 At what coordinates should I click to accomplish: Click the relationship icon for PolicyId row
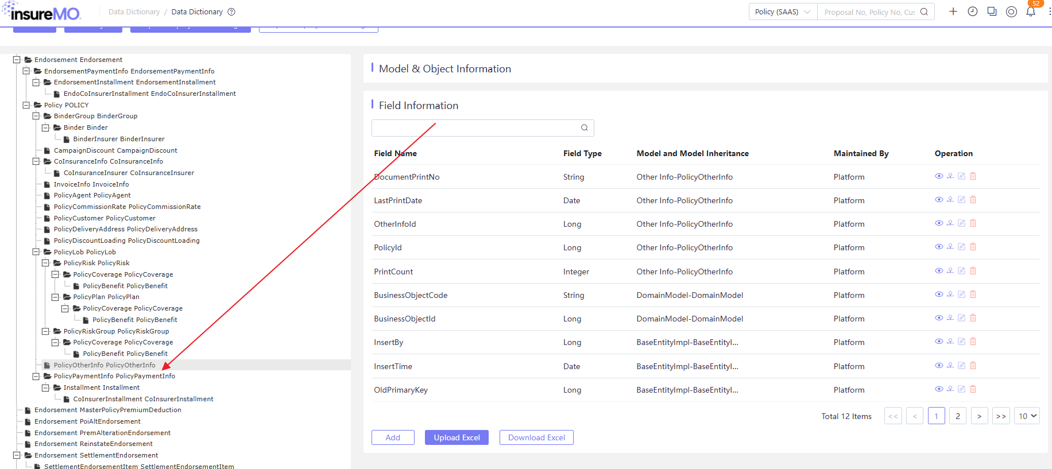pyautogui.click(x=950, y=247)
